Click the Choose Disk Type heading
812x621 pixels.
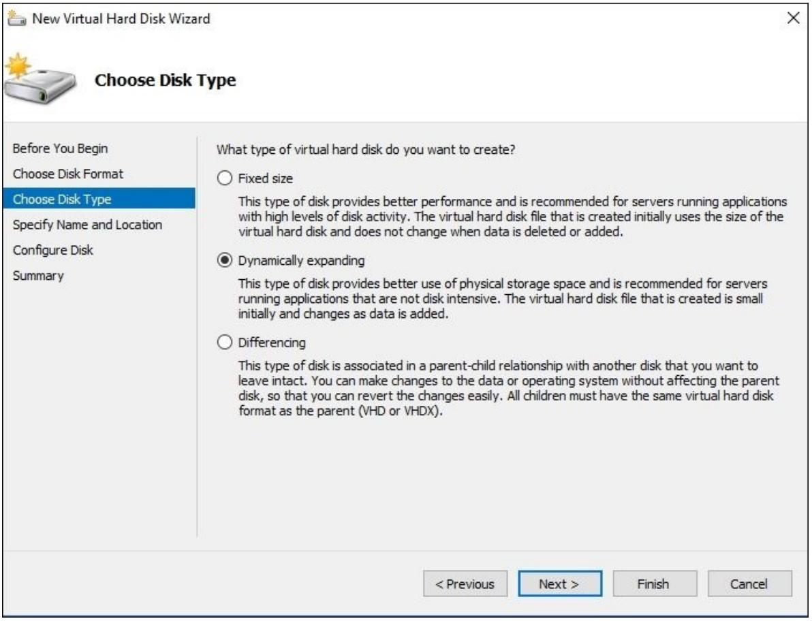(166, 80)
